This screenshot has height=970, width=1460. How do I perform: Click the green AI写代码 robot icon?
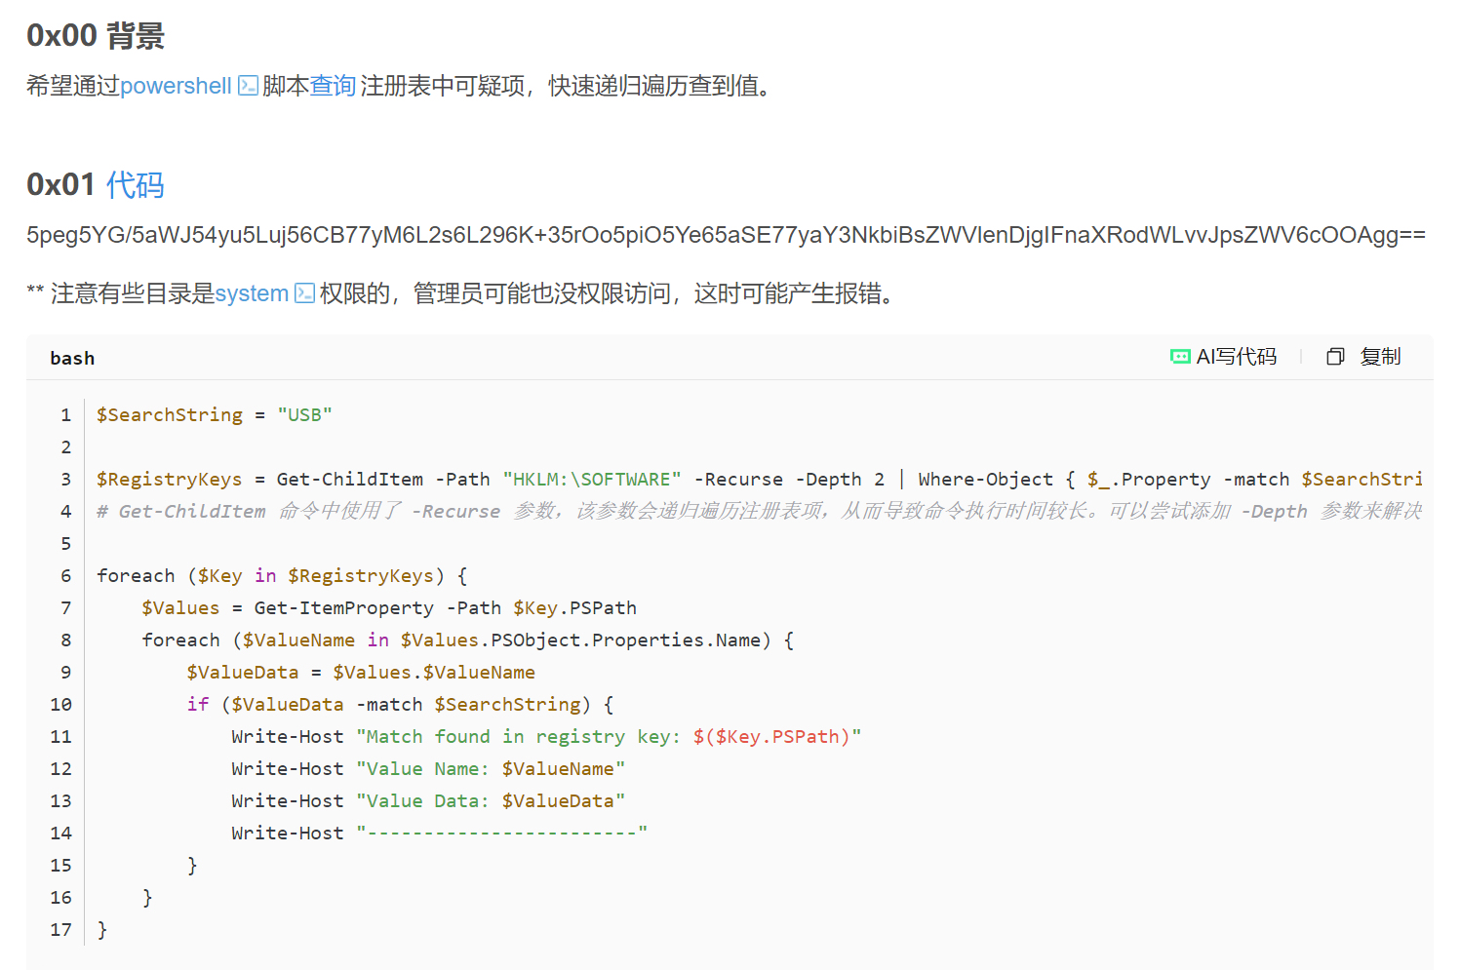coord(1180,357)
